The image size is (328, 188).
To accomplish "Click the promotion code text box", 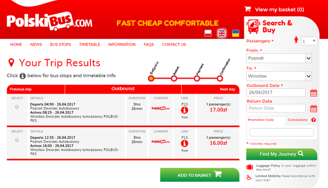I will point(282,132).
